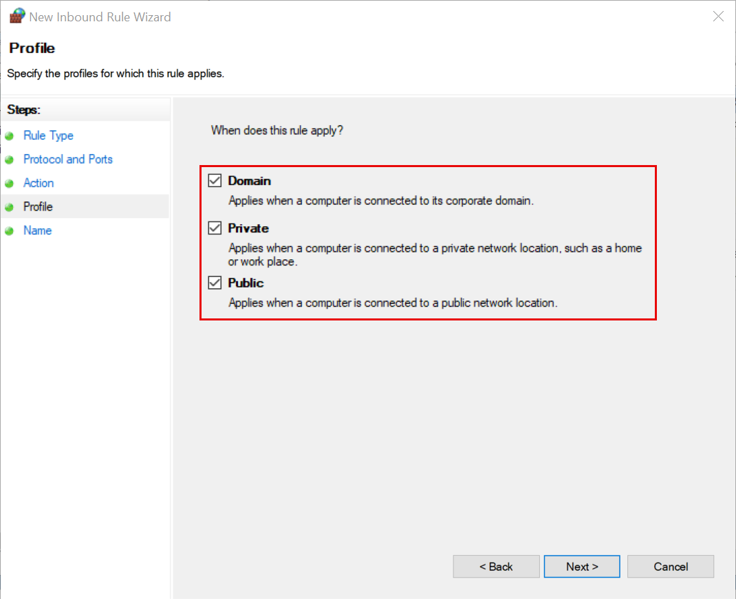Click the green bullet beside the Action step

(x=9, y=184)
